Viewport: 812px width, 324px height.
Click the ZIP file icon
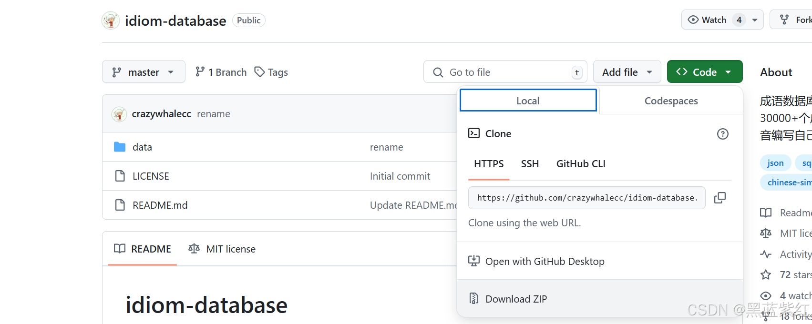pyautogui.click(x=474, y=298)
